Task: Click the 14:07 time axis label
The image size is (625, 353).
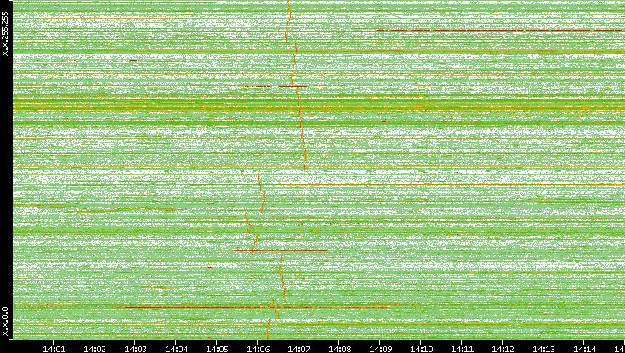Action: 298,349
